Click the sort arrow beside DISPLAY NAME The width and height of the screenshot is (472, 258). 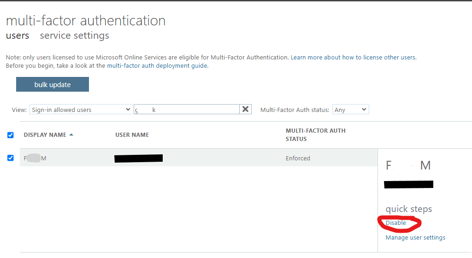71,135
